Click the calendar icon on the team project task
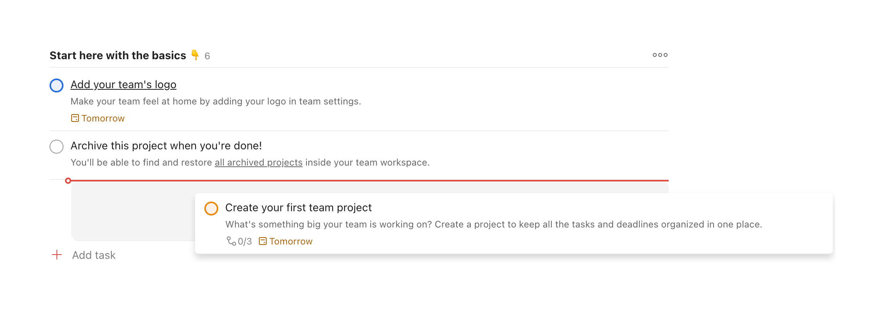The height and width of the screenshot is (313, 885). coord(263,241)
